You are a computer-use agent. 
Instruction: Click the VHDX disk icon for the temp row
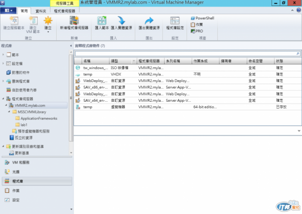[x=78, y=75]
